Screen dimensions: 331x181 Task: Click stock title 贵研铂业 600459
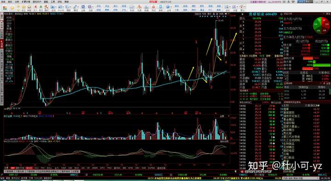point(263,14)
